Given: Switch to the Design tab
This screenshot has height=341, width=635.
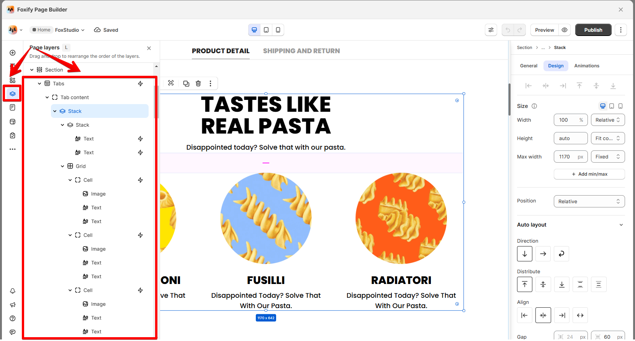Looking at the screenshot, I should (x=556, y=66).
